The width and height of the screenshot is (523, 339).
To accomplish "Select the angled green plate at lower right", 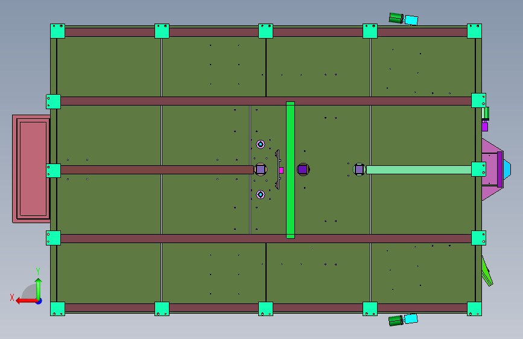I will 487,271.
